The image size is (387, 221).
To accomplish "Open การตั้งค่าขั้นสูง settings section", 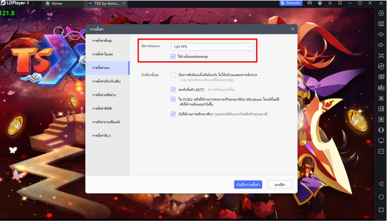I will [107, 41].
